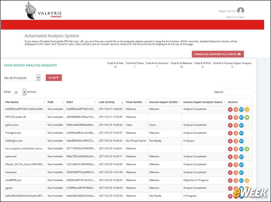Open red info icon for SPVC32Loader.dll

click(x=230, y=117)
